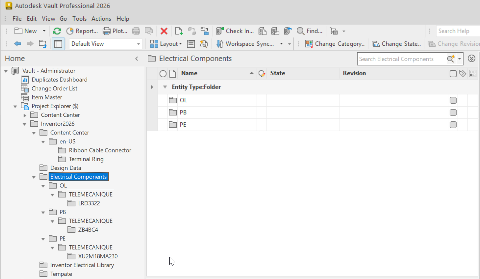Click the Revision column header
The height and width of the screenshot is (279, 480).
393,73
